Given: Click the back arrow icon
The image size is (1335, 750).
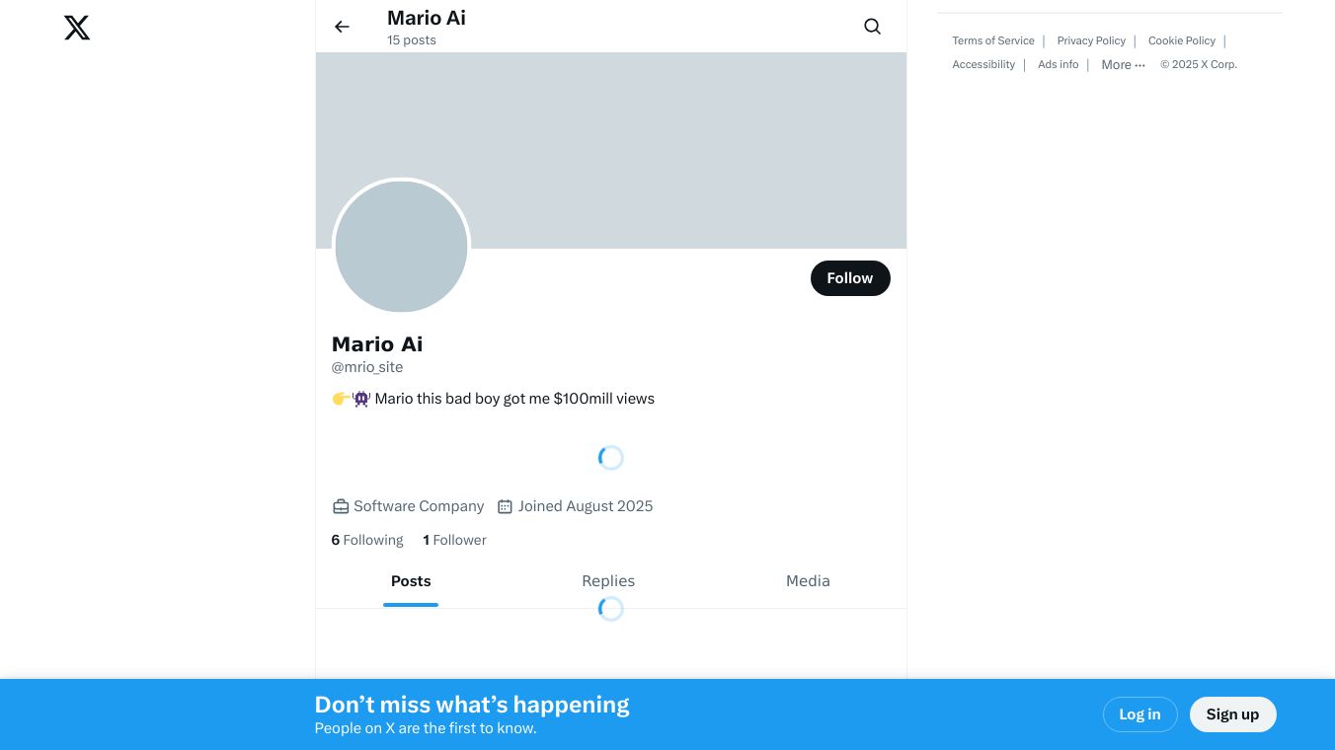Looking at the screenshot, I should [342, 27].
